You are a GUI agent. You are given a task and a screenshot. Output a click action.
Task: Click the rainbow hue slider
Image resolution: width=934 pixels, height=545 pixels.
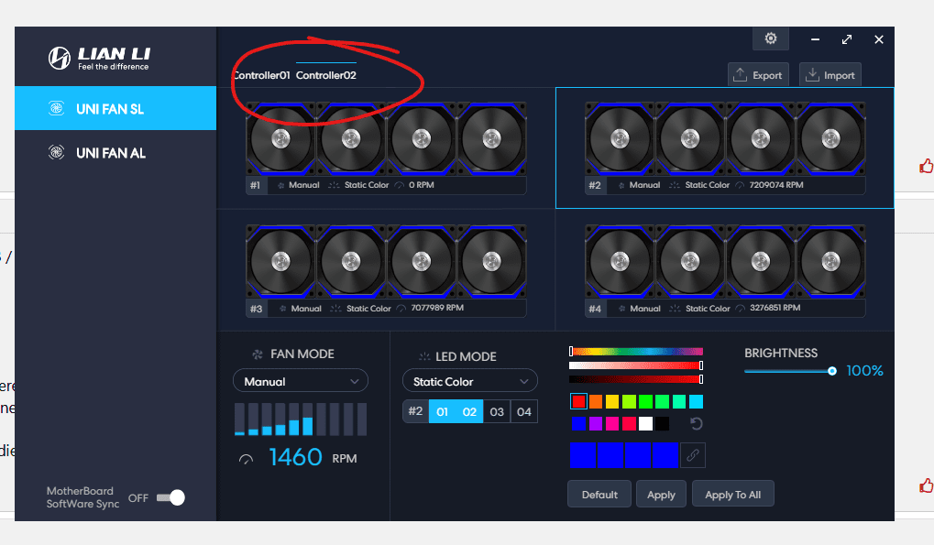click(636, 352)
